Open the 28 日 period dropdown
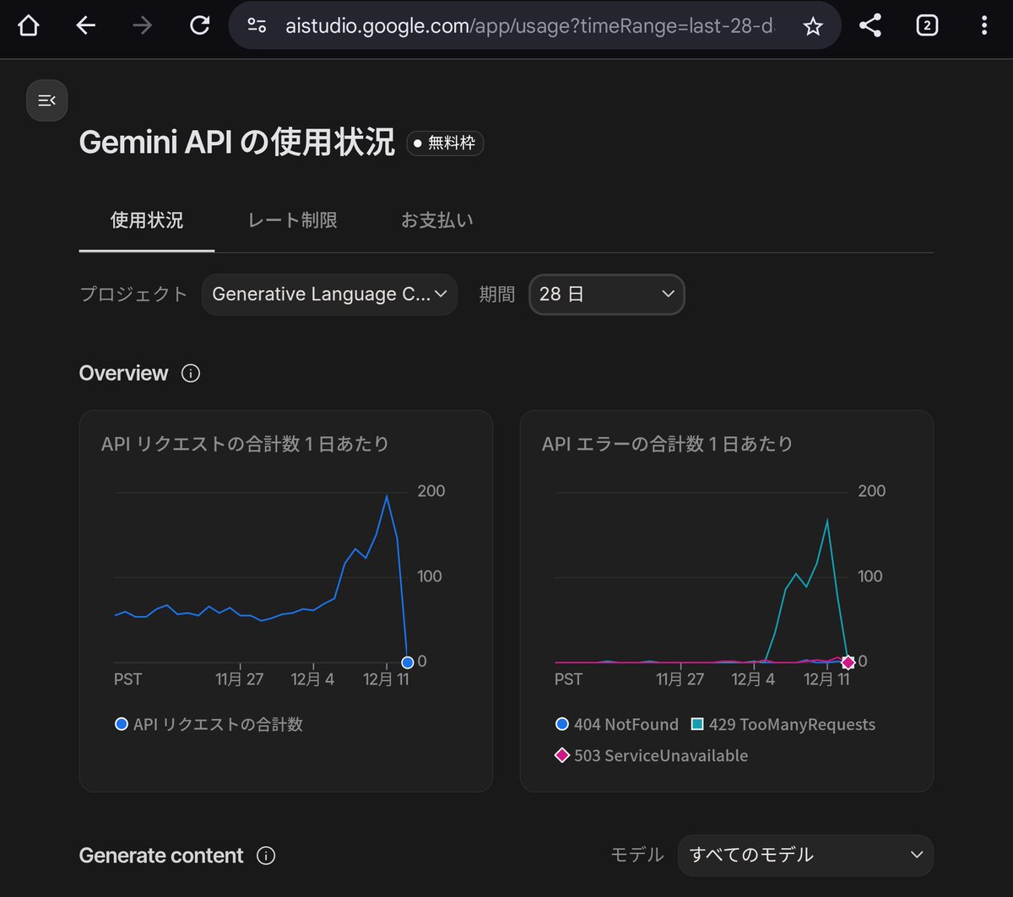The height and width of the screenshot is (897, 1013). (x=606, y=294)
